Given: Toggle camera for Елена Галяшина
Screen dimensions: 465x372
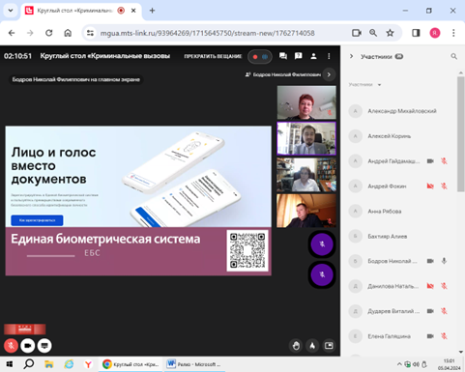Looking at the screenshot, I should tap(430, 336).
